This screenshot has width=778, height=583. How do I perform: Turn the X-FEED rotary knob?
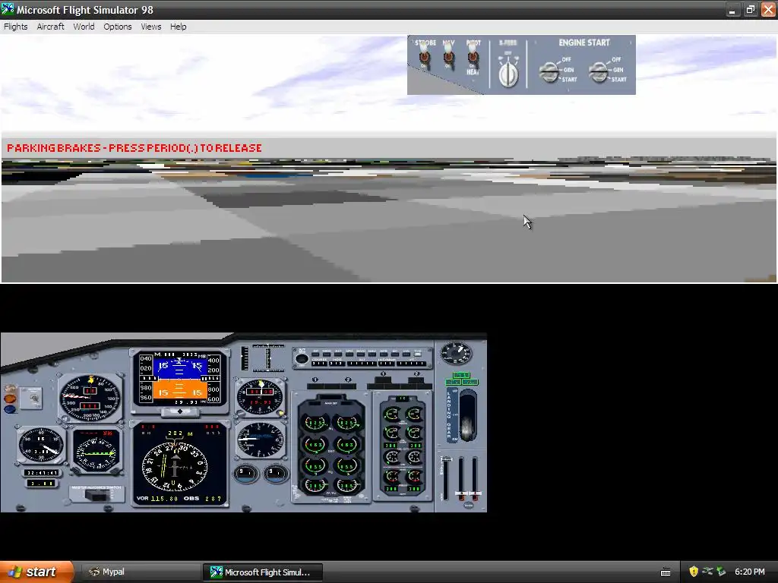click(508, 74)
